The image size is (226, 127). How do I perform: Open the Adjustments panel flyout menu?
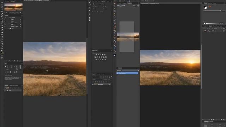click(x=112, y=51)
